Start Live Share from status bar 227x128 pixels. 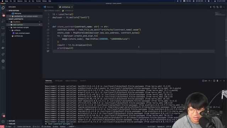pyautogui.click(x=46, y=127)
